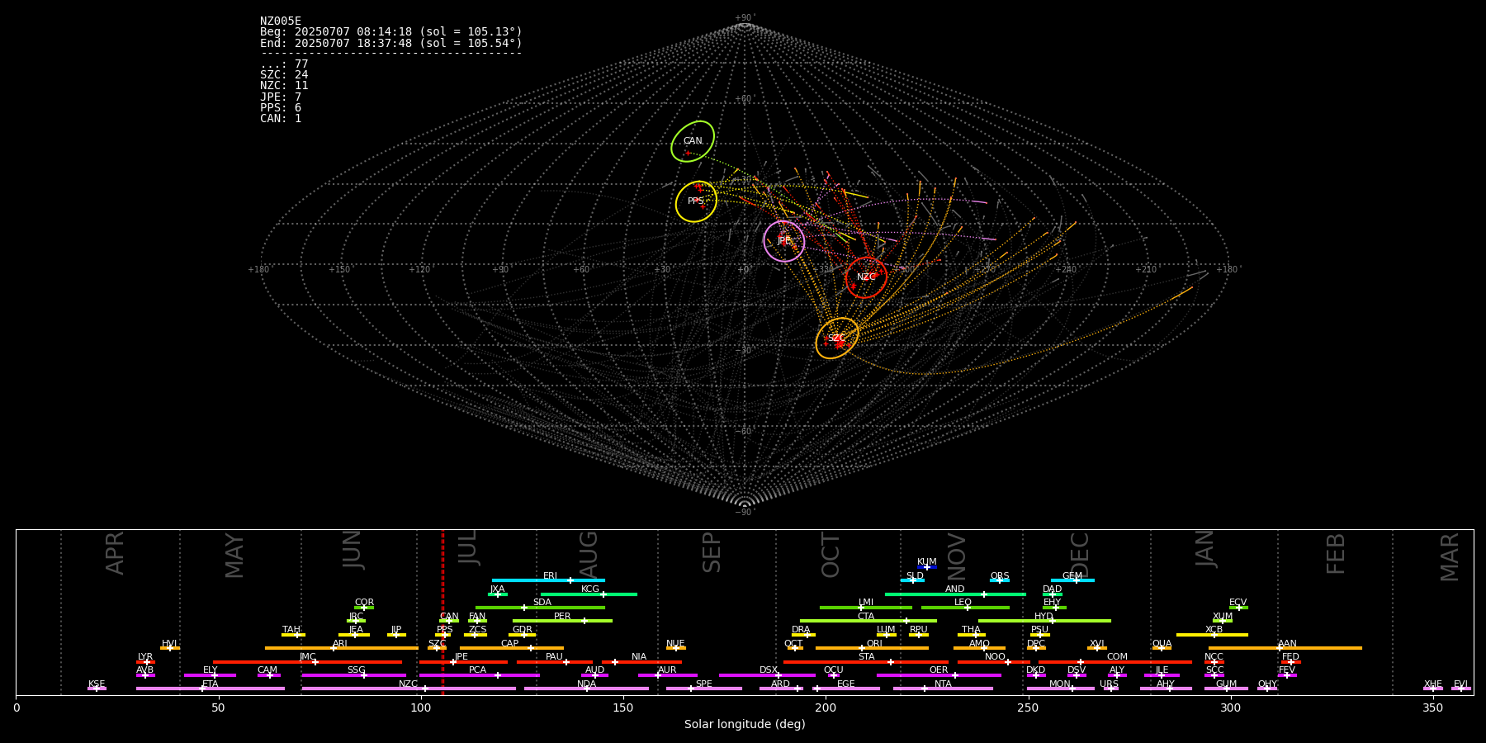Select the ERI cyan bar in timeline
Screen dimensions: 1486x743
tap(548, 580)
